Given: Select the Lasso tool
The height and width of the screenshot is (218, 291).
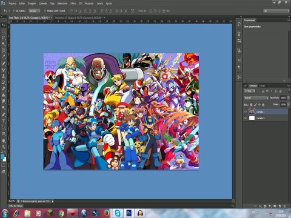Looking at the screenshot, I should pos(4,38).
